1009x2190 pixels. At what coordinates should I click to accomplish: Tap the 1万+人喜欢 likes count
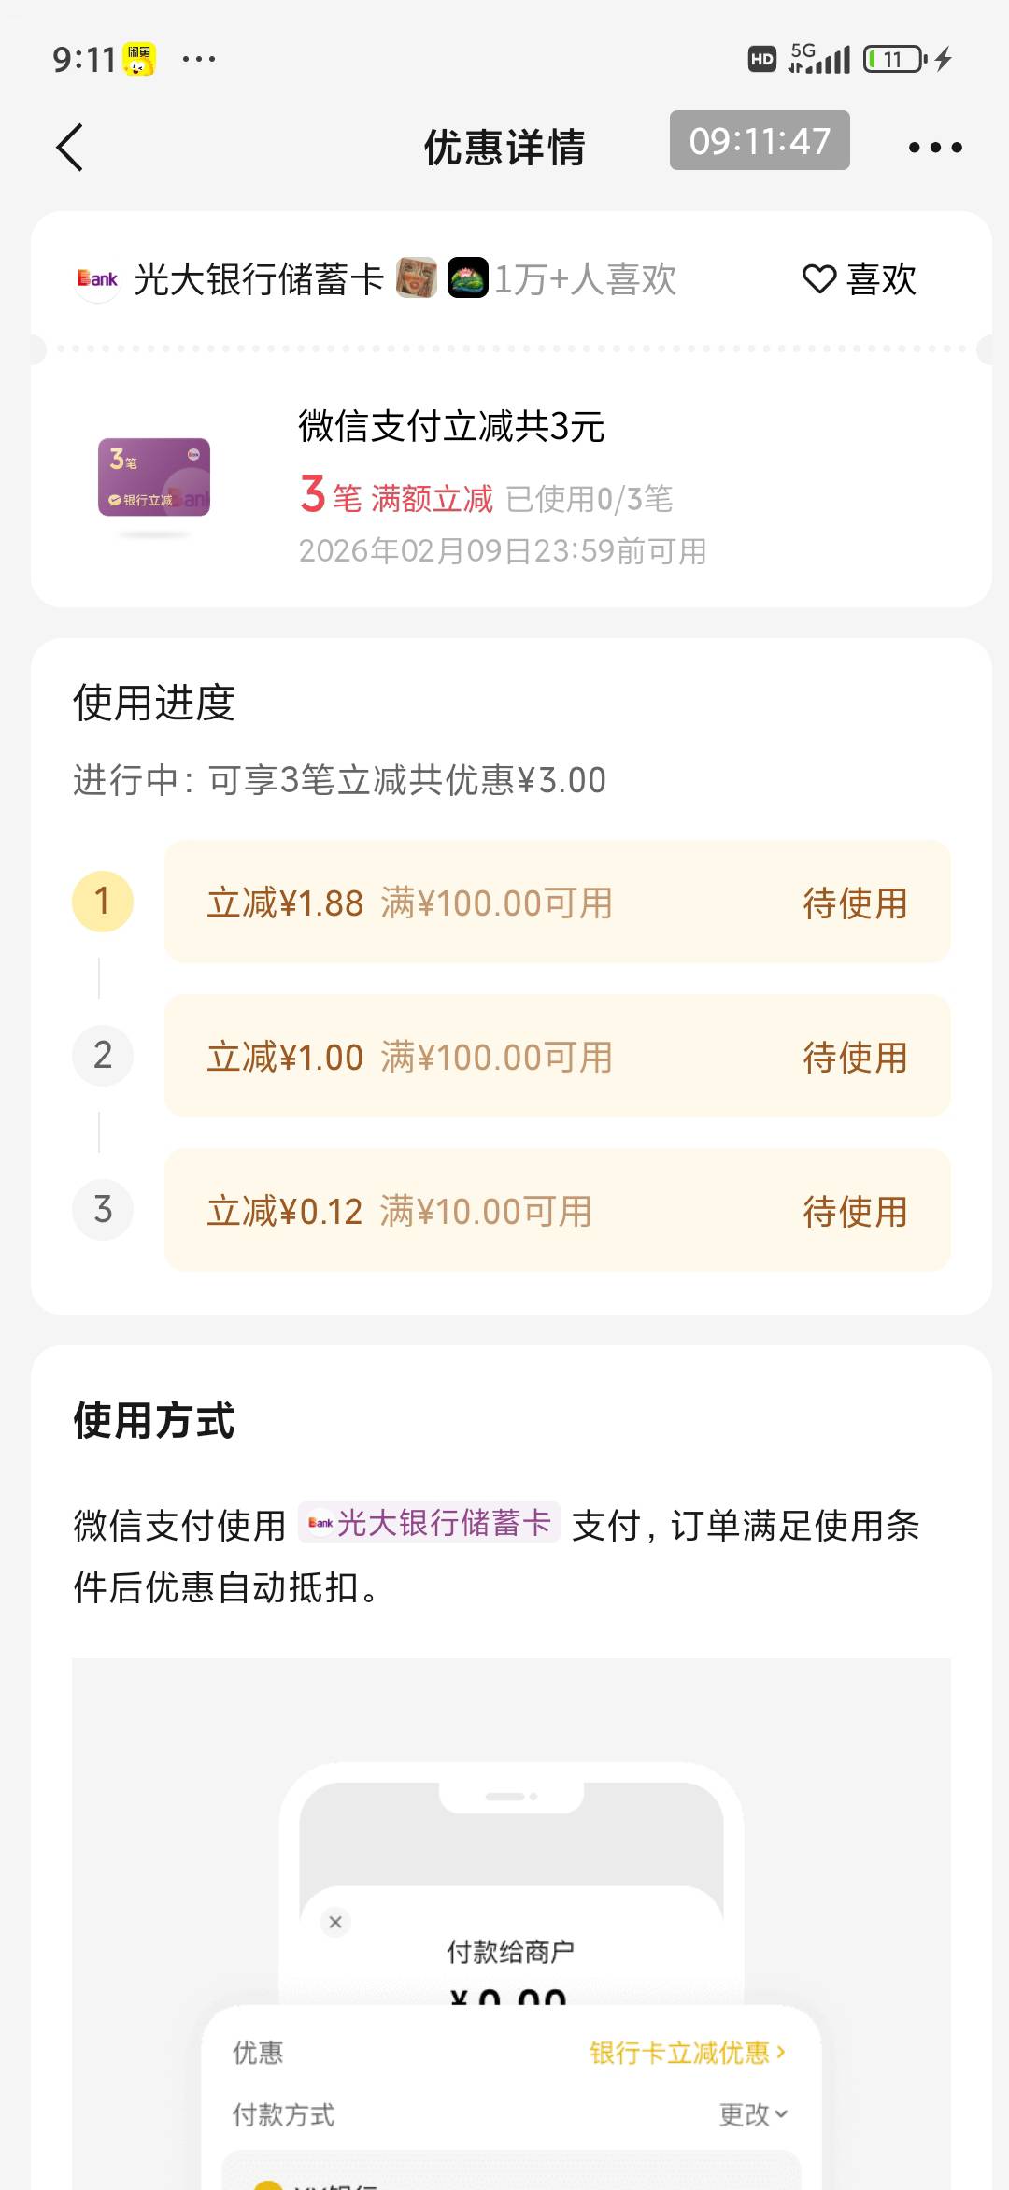coord(585,279)
